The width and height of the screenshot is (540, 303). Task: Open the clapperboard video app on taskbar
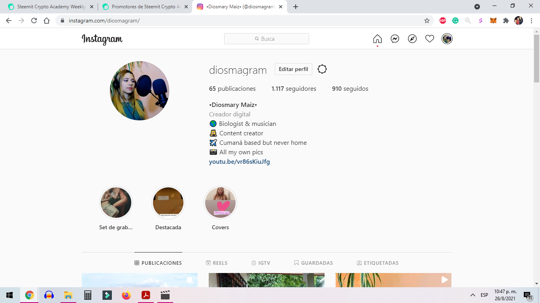click(165, 295)
